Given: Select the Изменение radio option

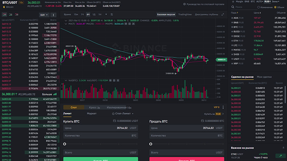Looking at the screenshot, I should (x=258, y=7).
